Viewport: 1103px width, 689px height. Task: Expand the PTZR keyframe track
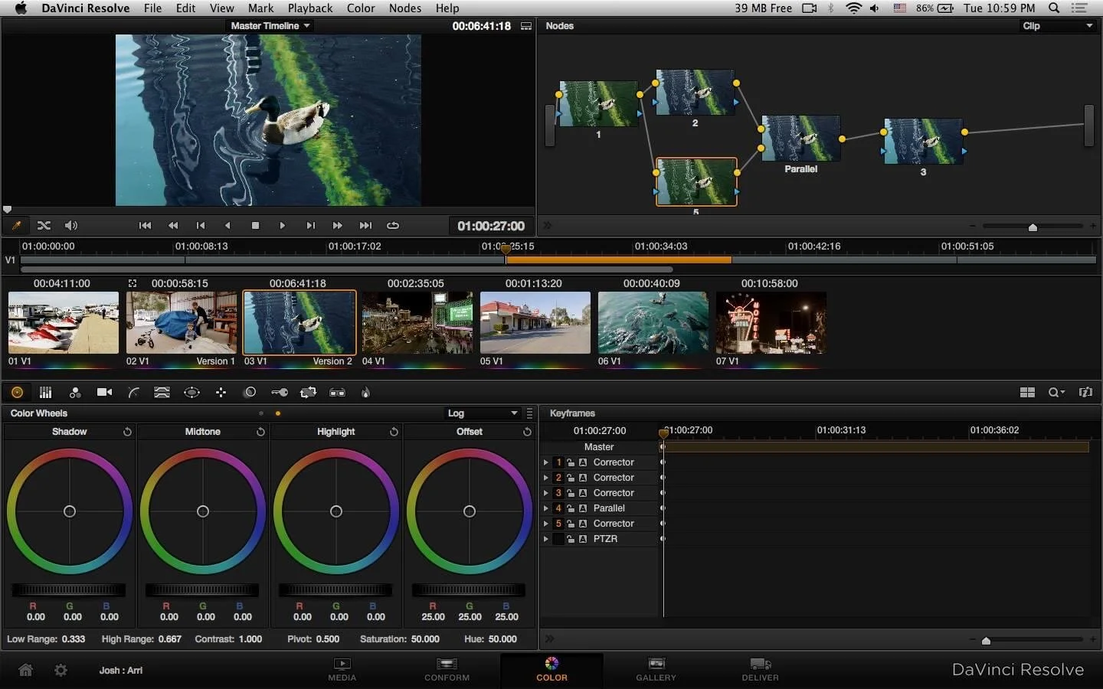[x=545, y=539]
